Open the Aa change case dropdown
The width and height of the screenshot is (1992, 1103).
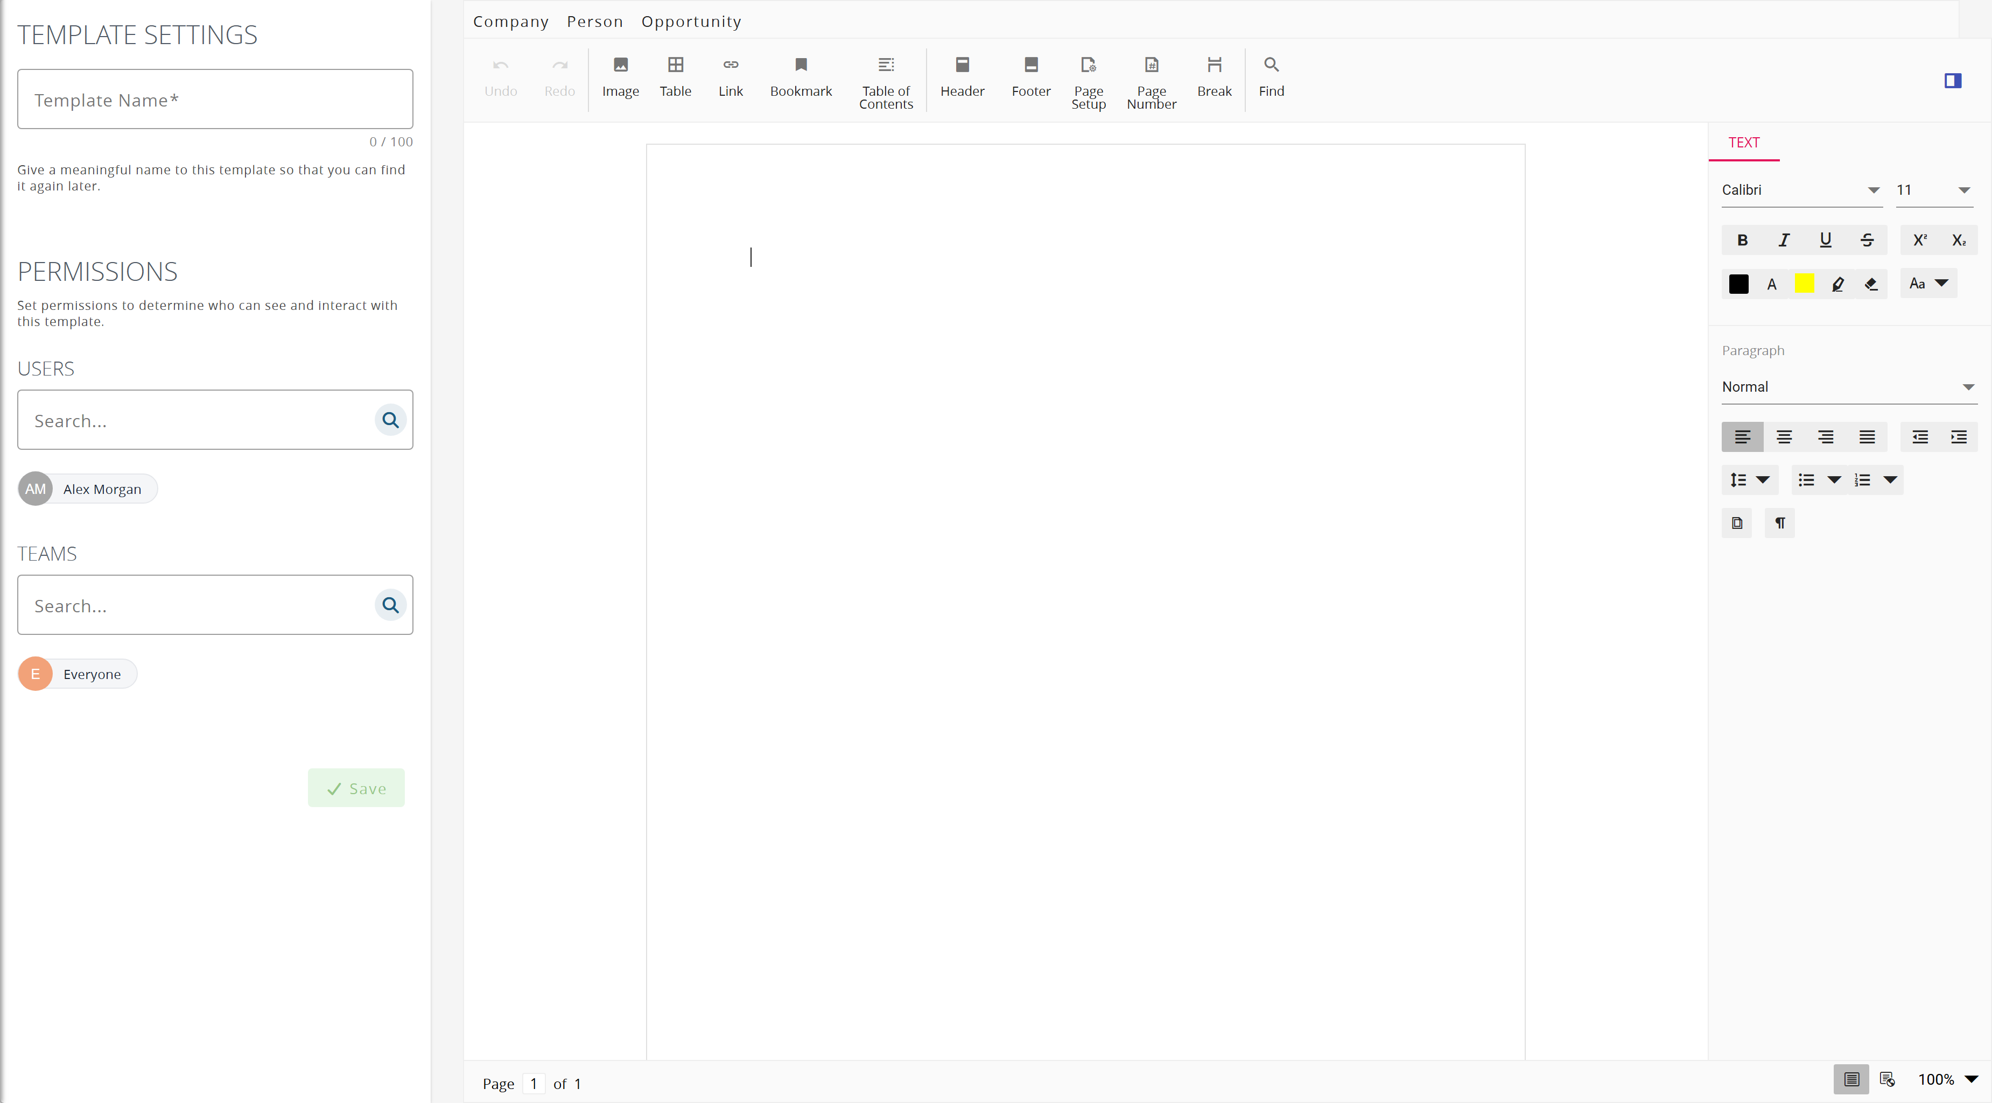(1928, 283)
